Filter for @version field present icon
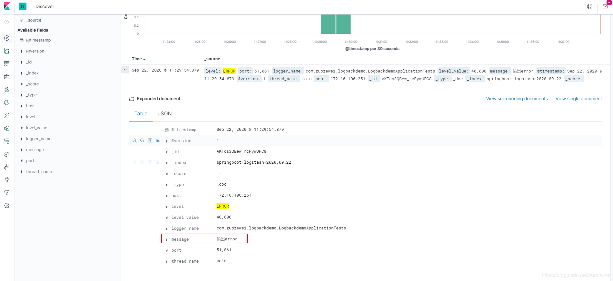The image size is (613, 281). tap(158, 140)
